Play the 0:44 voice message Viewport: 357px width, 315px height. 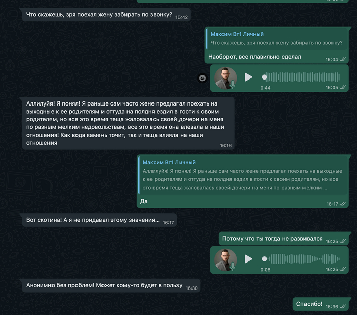pyautogui.click(x=248, y=77)
